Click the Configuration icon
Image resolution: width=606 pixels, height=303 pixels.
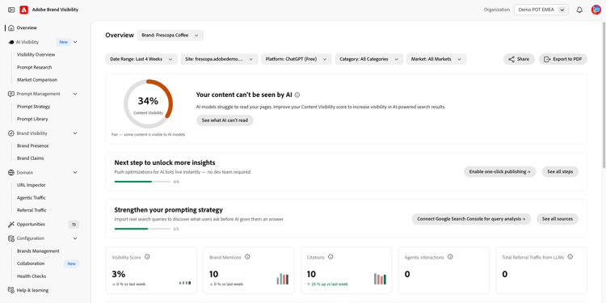[11, 238]
